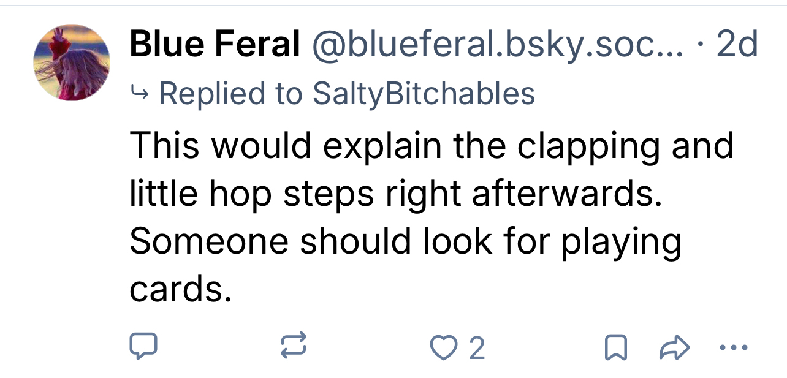Click the '2d' post timestamp

pyautogui.click(x=737, y=44)
